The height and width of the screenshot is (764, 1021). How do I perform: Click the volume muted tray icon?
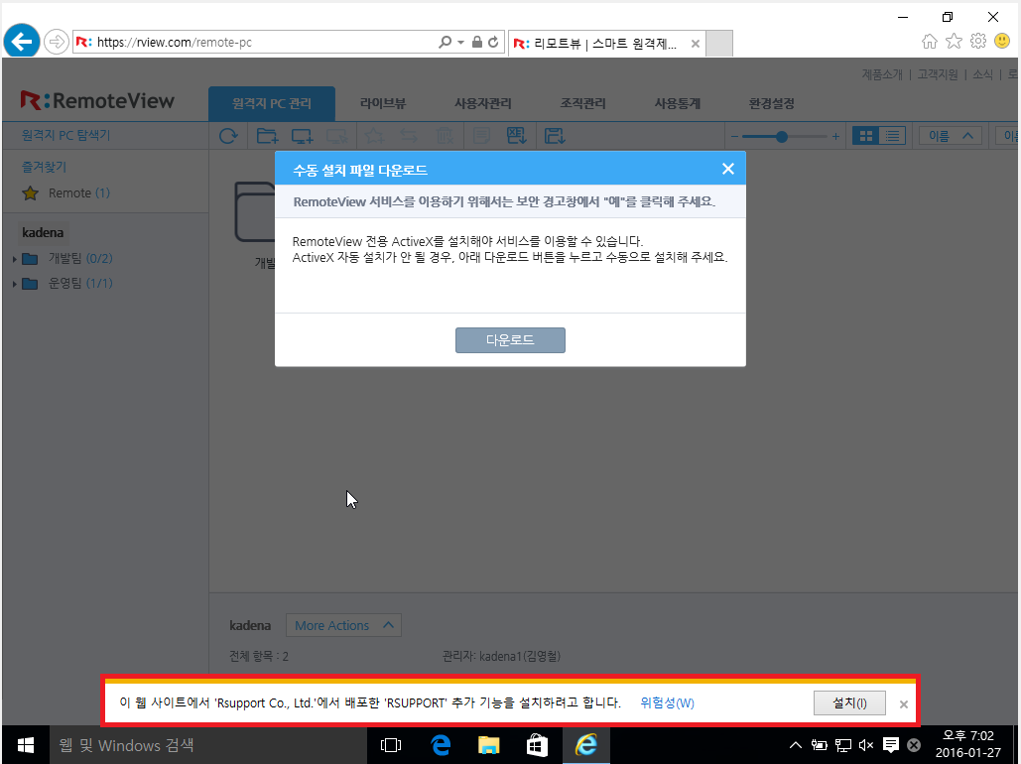click(866, 745)
